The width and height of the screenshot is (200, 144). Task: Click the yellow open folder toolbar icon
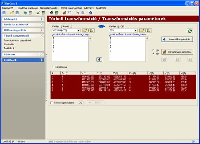12,13
